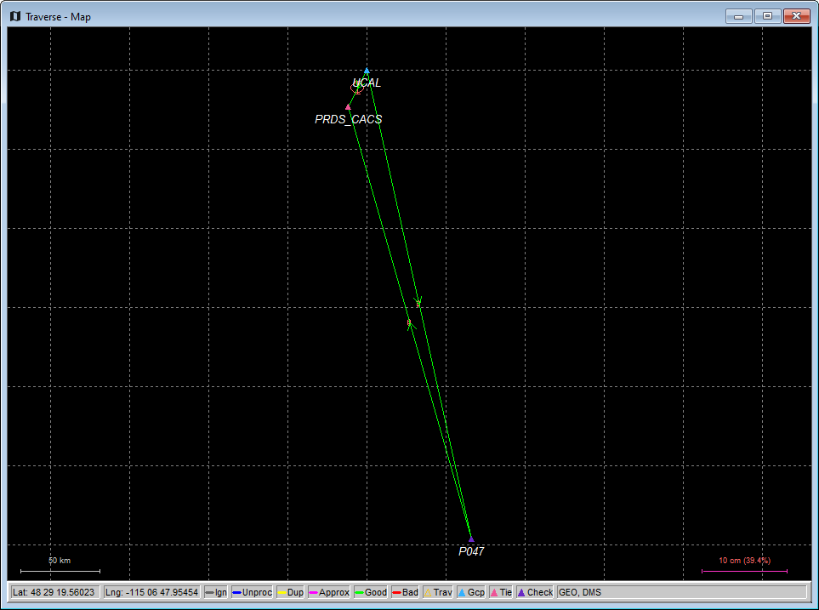Click the Unproc baseline legend entry

[x=252, y=592]
